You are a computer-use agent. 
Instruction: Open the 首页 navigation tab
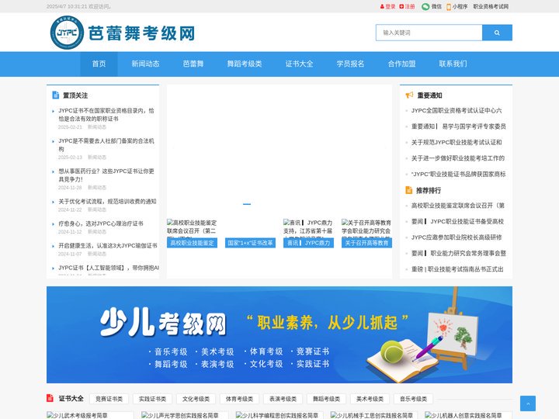click(99, 64)
